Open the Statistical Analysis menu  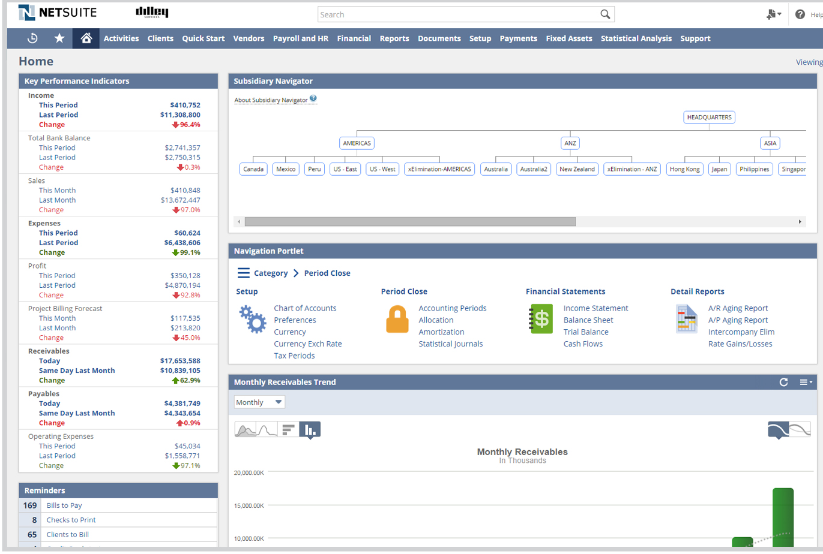(x=636, y=38)
